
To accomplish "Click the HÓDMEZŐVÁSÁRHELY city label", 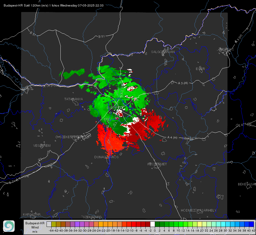I will [x=198, y=210].
